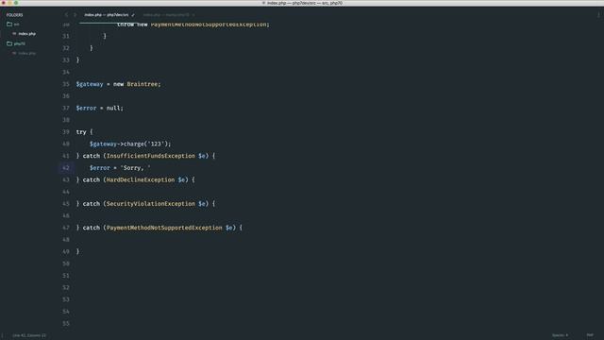Image resolution: width=604 pixels, height=340 pixels.
Task: Go forward with the tab right arrow
Action: 75,15
